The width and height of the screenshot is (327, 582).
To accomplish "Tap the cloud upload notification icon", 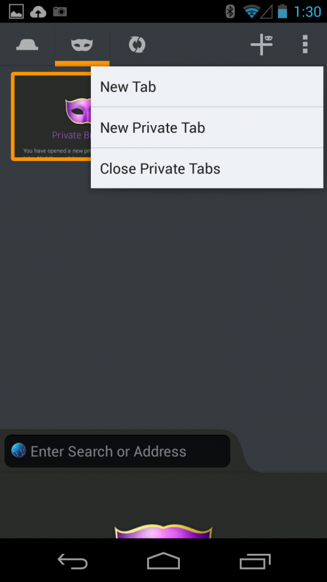I will (x=38, y=12).
